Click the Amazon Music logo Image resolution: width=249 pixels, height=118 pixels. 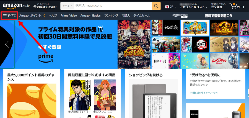coord(180,16)
